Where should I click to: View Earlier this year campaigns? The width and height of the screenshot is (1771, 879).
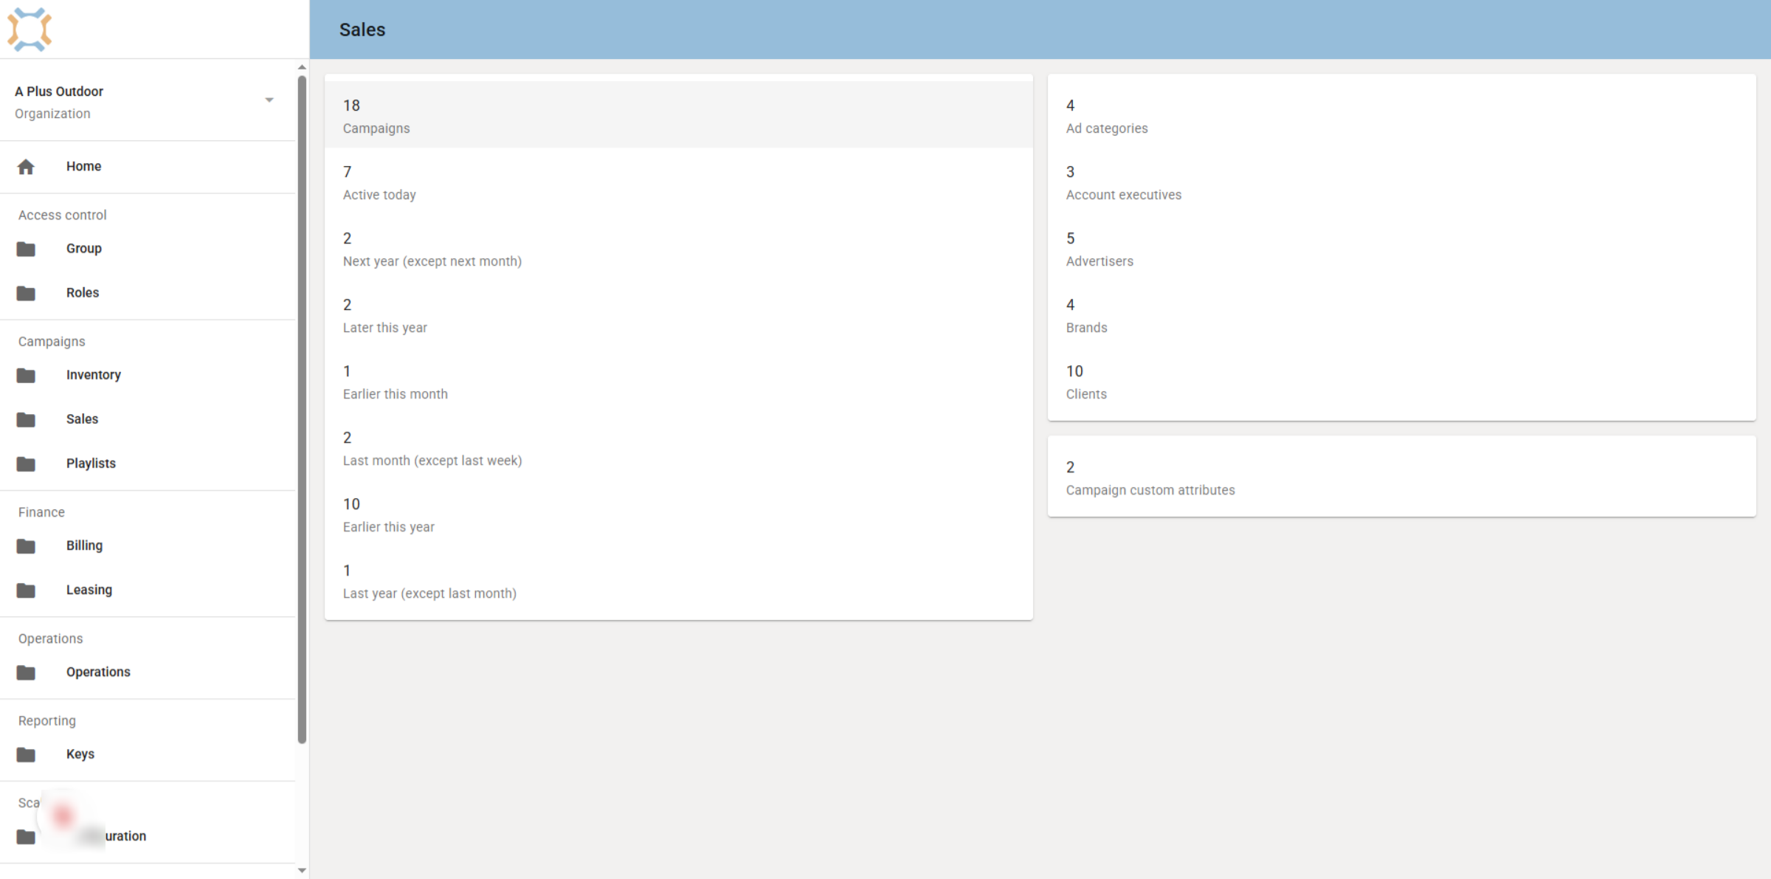tap(679, 513)
